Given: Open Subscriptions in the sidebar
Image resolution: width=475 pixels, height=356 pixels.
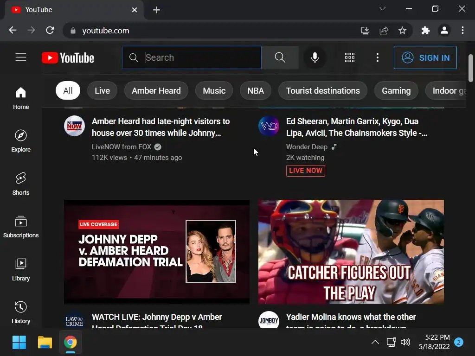Looking at the screenshot, I should click(21, 227).
